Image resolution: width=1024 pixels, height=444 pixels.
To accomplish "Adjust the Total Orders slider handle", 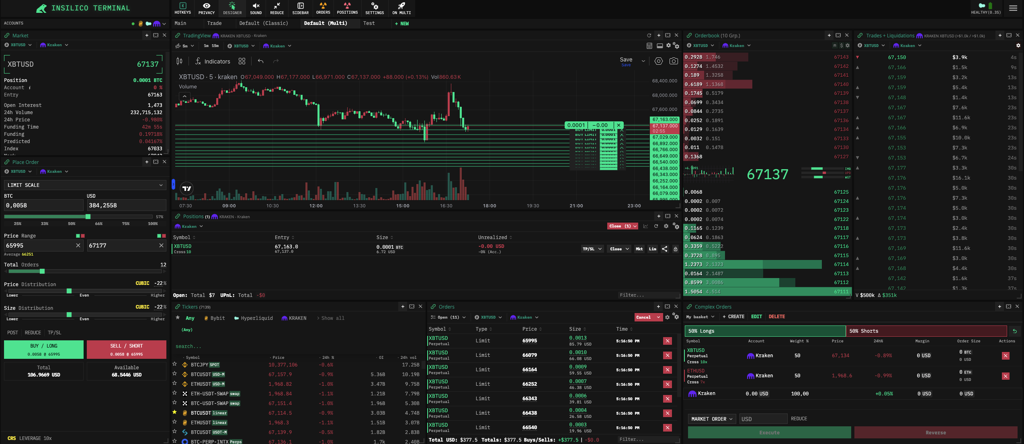I will click(x=42, y=272).
